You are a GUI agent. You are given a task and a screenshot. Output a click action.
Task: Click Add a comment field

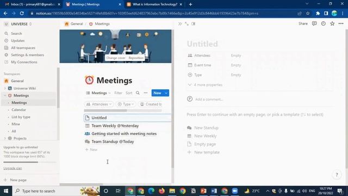coord(209,99)
